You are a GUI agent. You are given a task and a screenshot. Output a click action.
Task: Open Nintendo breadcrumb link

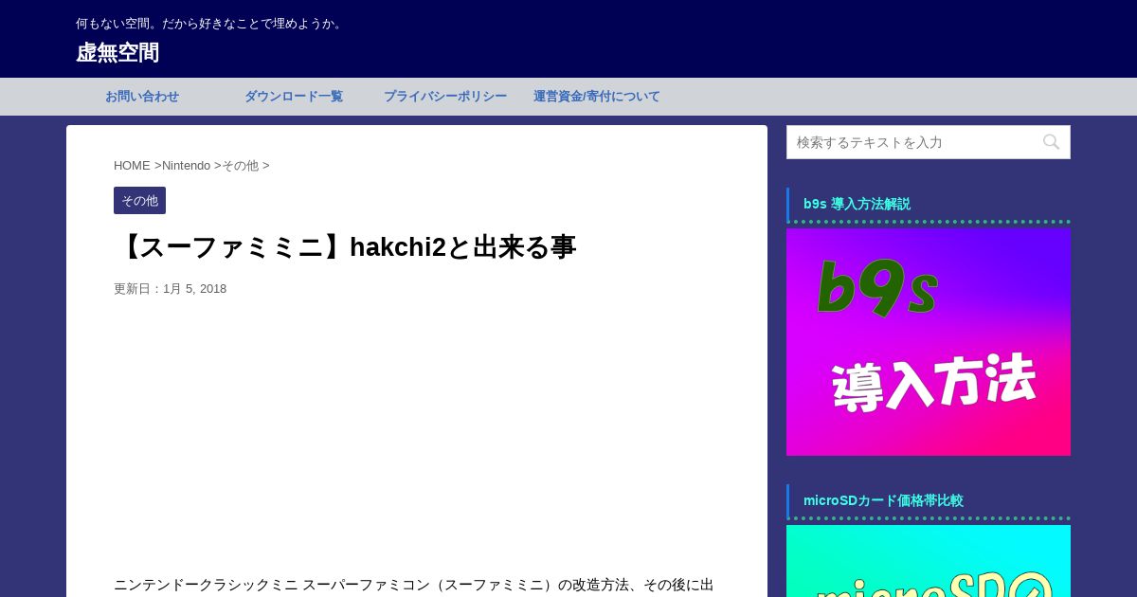click(x=187, y=166)
